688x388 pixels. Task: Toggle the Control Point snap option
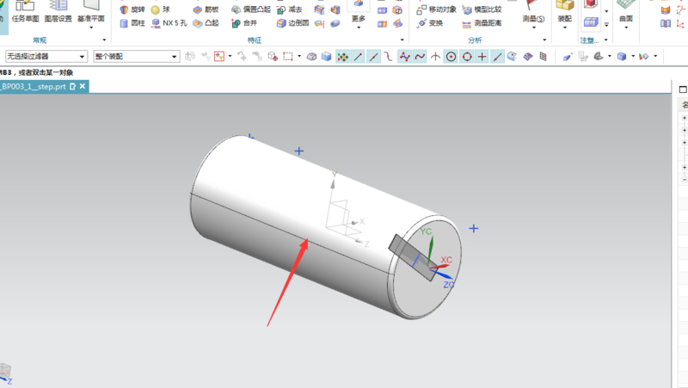click(x=389, y=56)
